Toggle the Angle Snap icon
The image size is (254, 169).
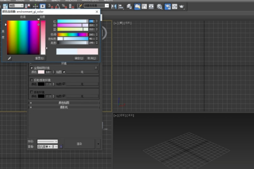click(x=58, y=6)
